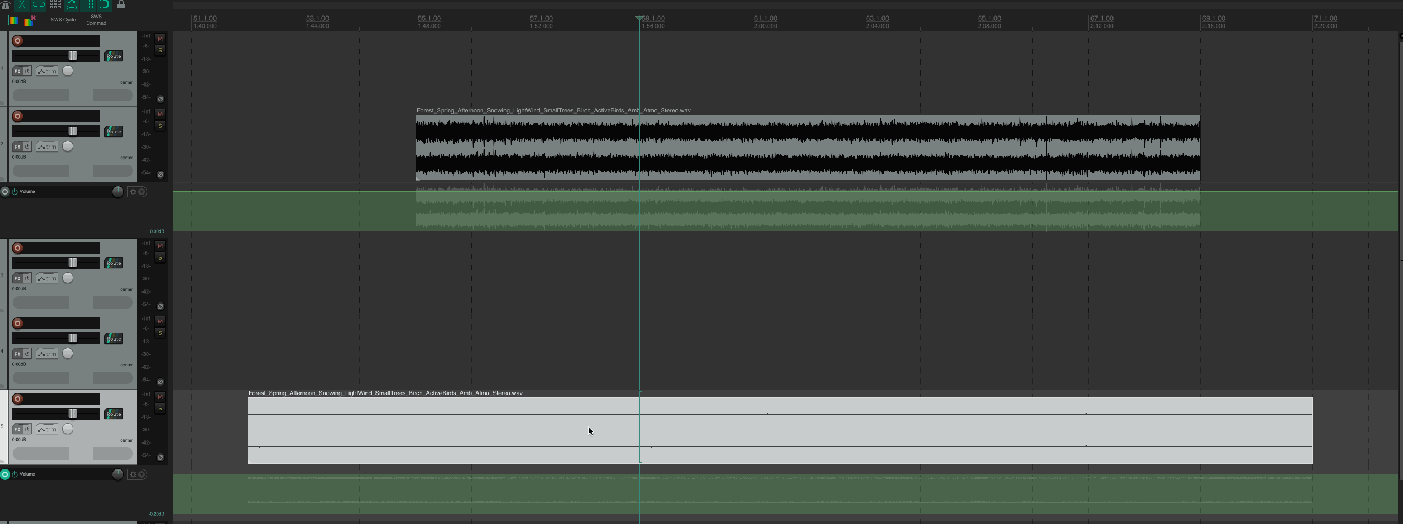Arm track 2 Volume envelope lane
The height and width of the screenshot is (524, 1403).
5,192
